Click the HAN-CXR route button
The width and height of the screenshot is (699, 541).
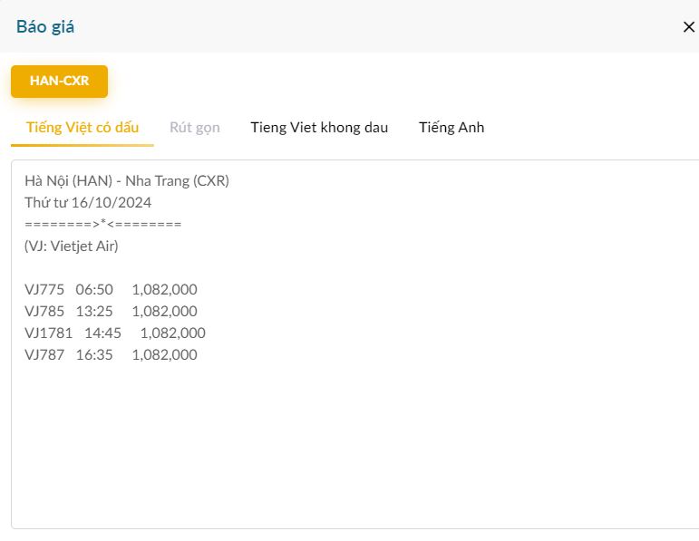coord(59,81)
